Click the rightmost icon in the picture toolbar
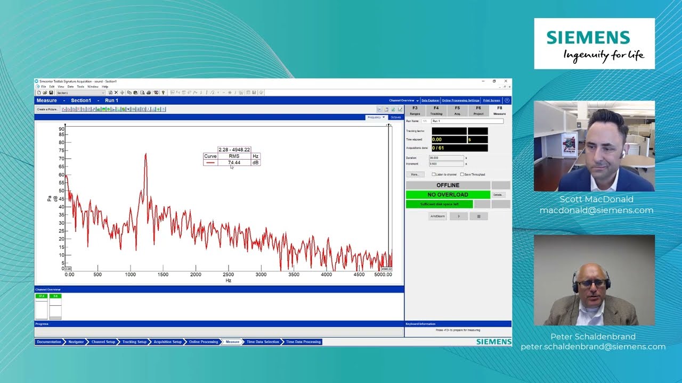This screenshot has height=383, width=682. [164, 110]
